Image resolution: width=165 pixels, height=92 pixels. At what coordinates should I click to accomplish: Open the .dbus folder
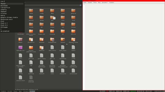52,11
